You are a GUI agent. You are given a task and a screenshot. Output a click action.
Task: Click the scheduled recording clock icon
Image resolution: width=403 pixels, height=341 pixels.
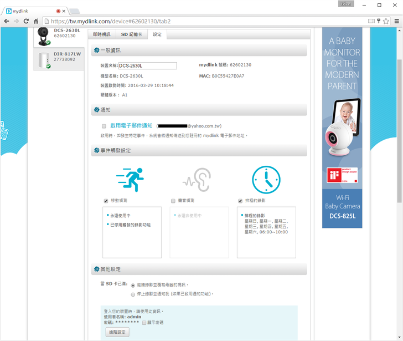[x=266, y=180]
